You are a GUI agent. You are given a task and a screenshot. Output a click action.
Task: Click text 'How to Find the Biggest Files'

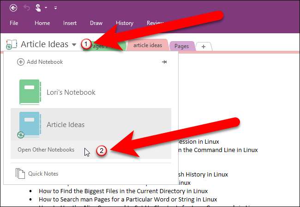click(x=78, y=191)
